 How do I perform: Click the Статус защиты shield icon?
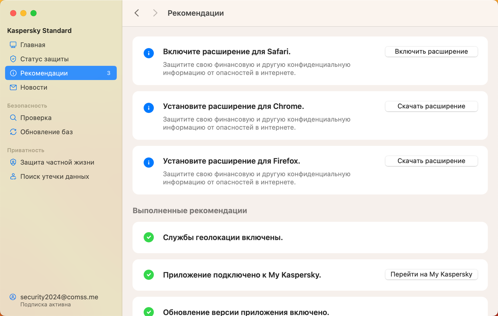[13, 59]
